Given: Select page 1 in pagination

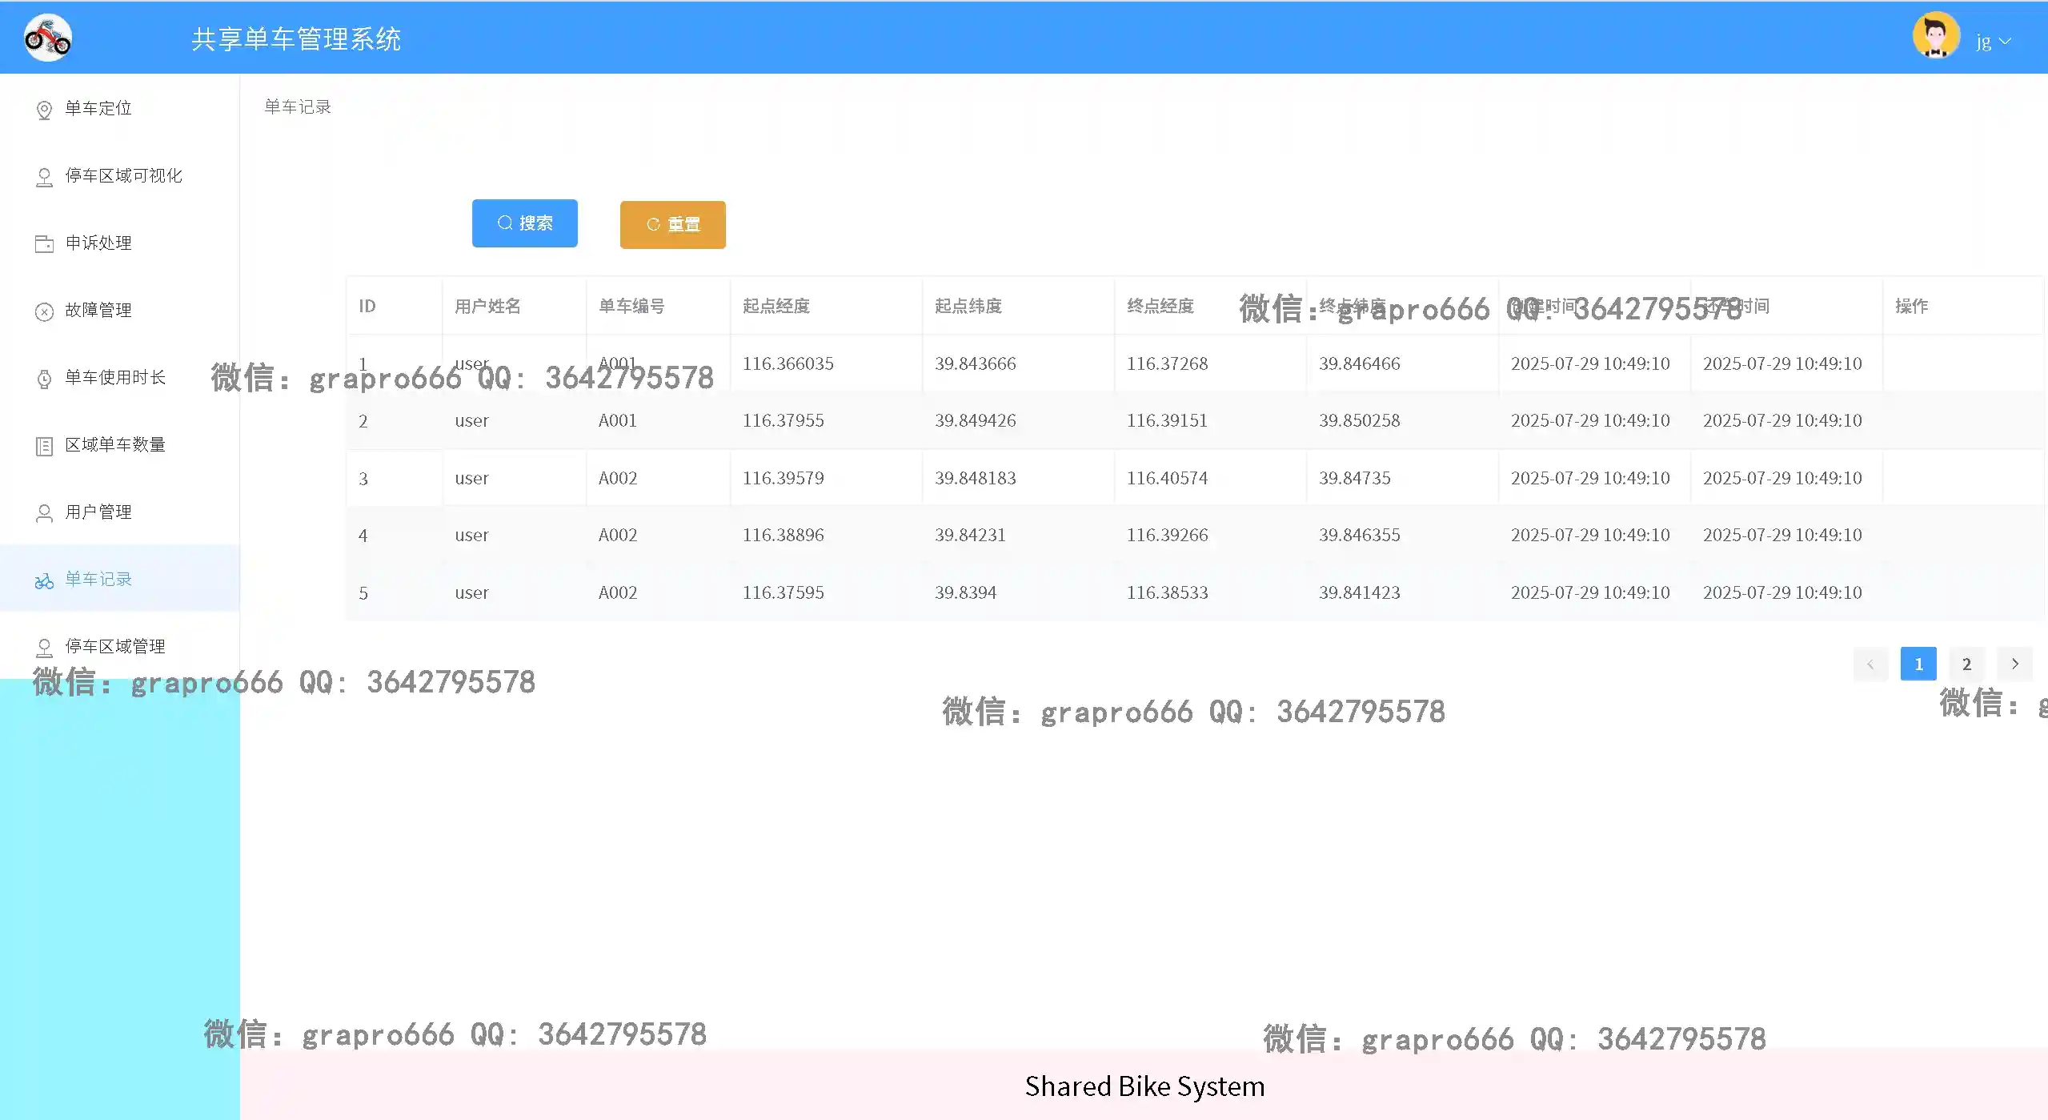Looking at the screenshot, I should point(1918,664).
